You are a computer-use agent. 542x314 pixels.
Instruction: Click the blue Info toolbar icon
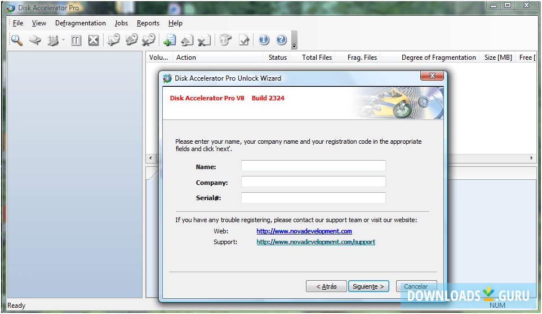pyautogui.click(x=264, y=40)
